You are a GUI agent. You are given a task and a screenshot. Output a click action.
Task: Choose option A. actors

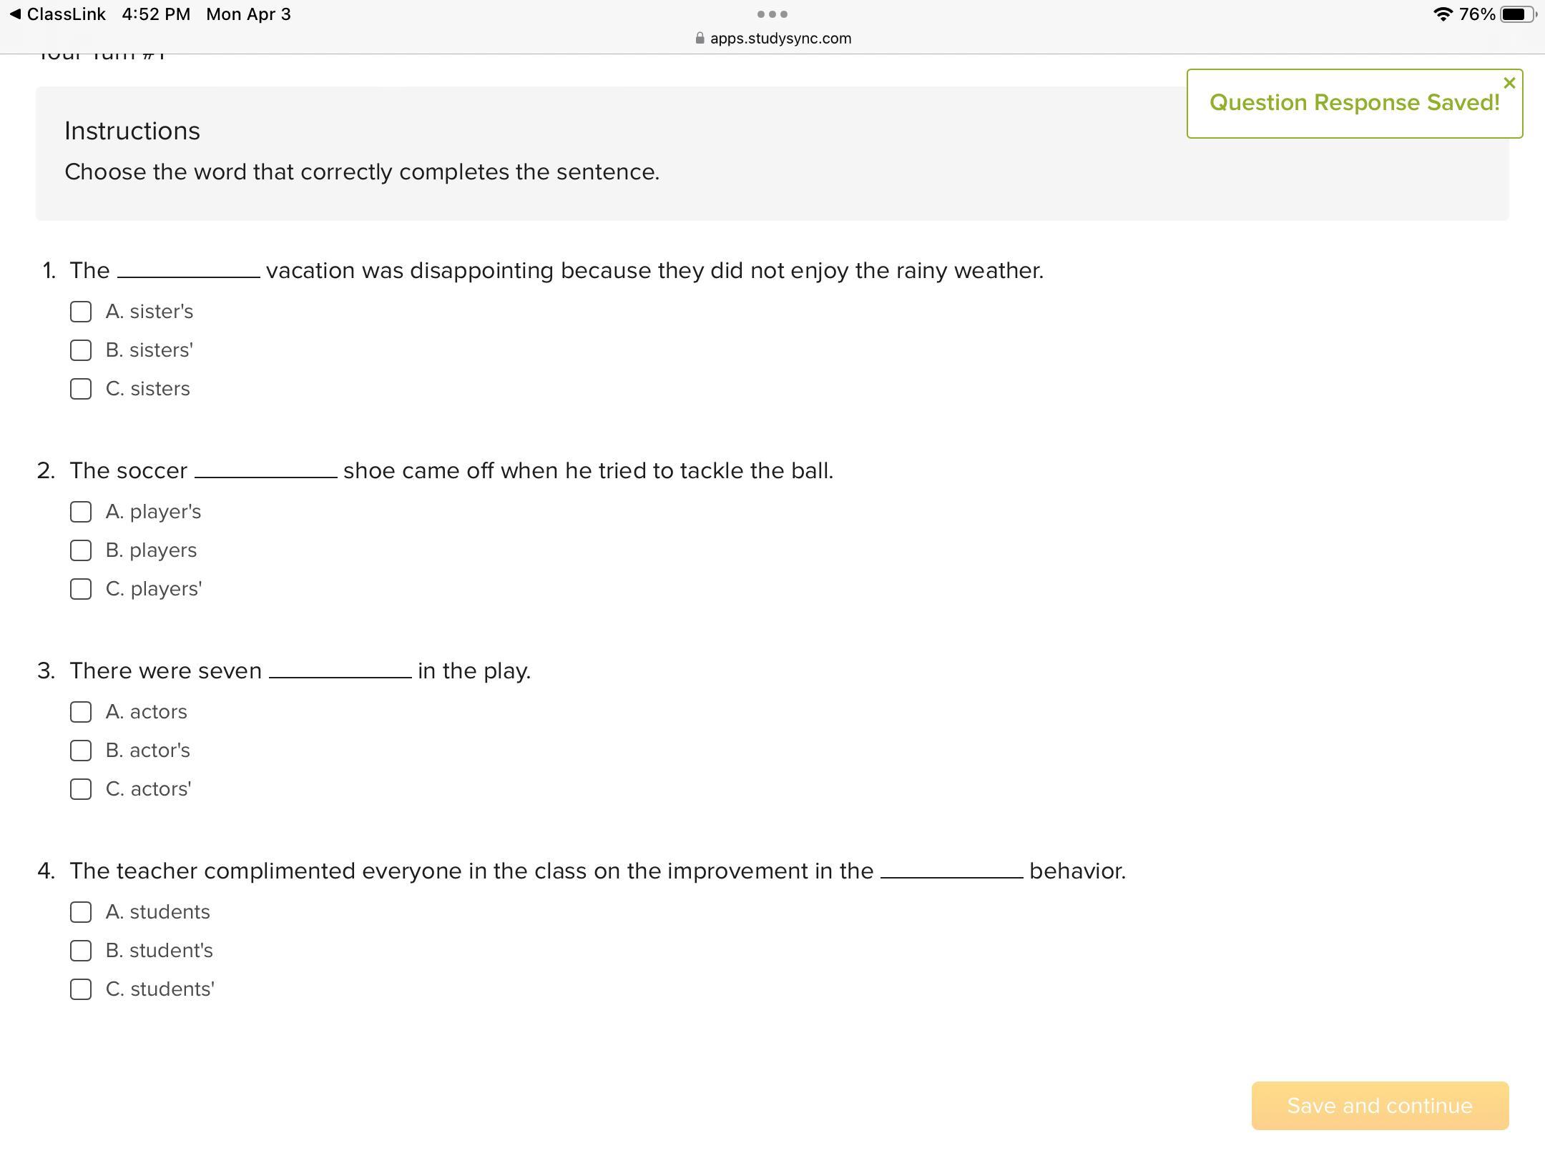click(x=81, y=712)
